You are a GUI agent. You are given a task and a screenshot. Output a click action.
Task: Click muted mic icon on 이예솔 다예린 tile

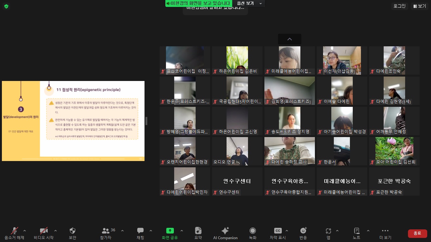point(320,102)
